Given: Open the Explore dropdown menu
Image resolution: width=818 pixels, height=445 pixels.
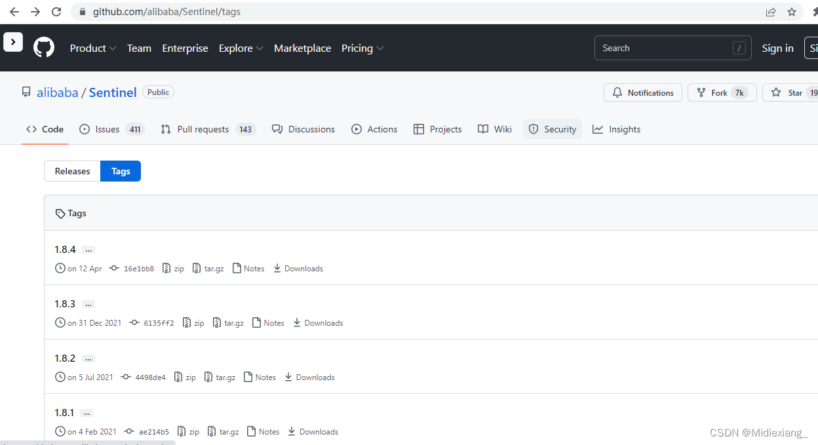Looking at the screenshot, I should pyautogui.click(x=241, y=48).
